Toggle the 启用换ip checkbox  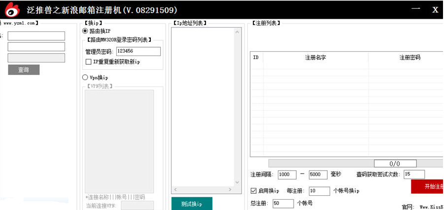pos(253,191)
